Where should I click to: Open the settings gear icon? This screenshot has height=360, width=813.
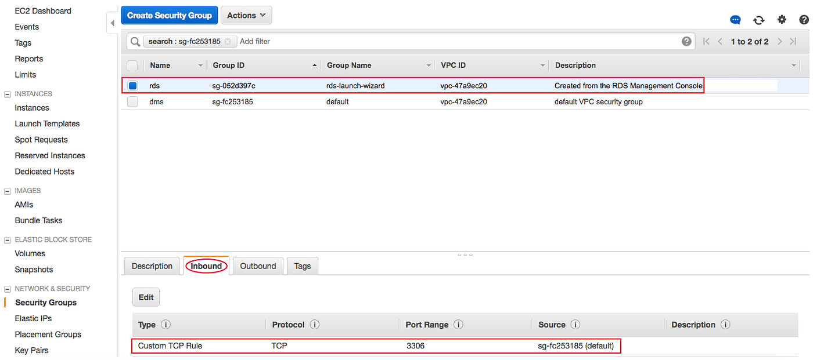coord(782,19)
